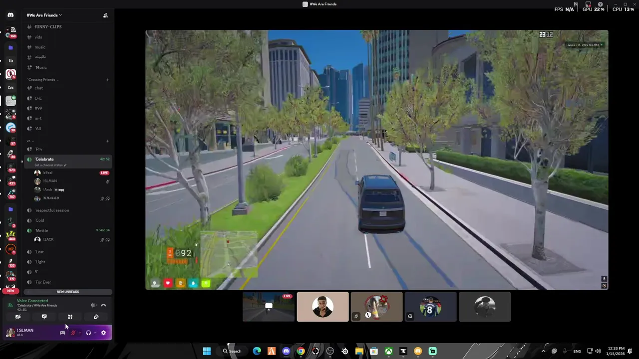
Task: Select the muted participant tile with wreath avatar
Action: tap(376, 307)
